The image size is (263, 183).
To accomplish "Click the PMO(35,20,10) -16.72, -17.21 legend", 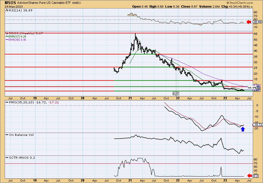I will pos(32,102).
